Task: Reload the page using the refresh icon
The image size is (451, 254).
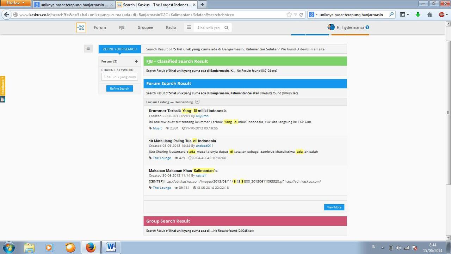Action: (301, 15)
